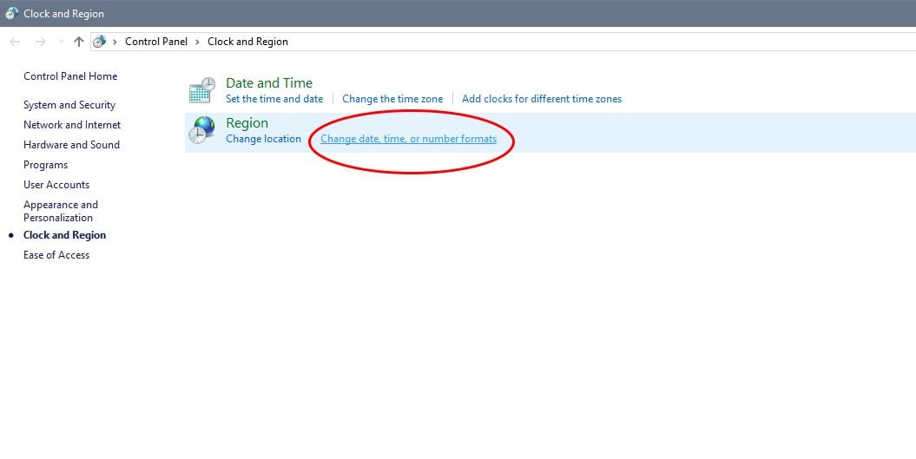The height and width of the screenshot is (459, 916).
Task: Go up one level with up arrow
Action: (x=79, y=42)
